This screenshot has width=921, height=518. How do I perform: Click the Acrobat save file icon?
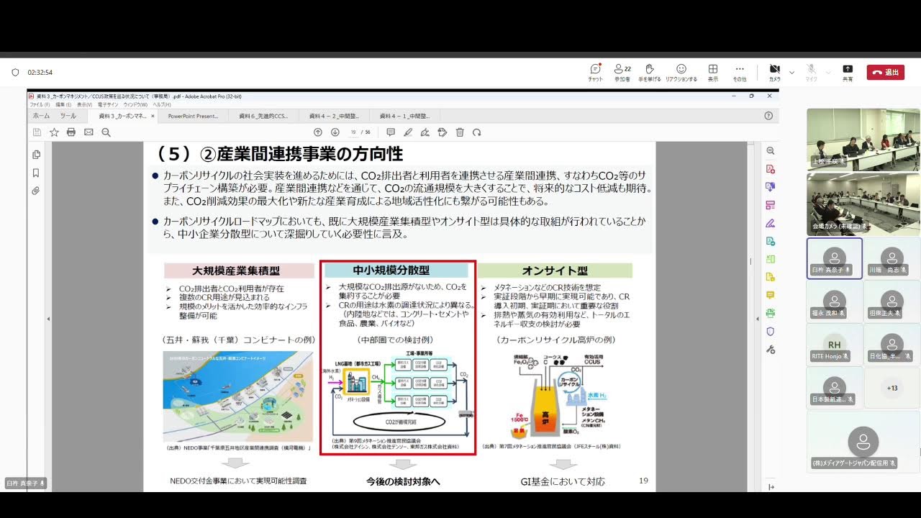[37, 132]
